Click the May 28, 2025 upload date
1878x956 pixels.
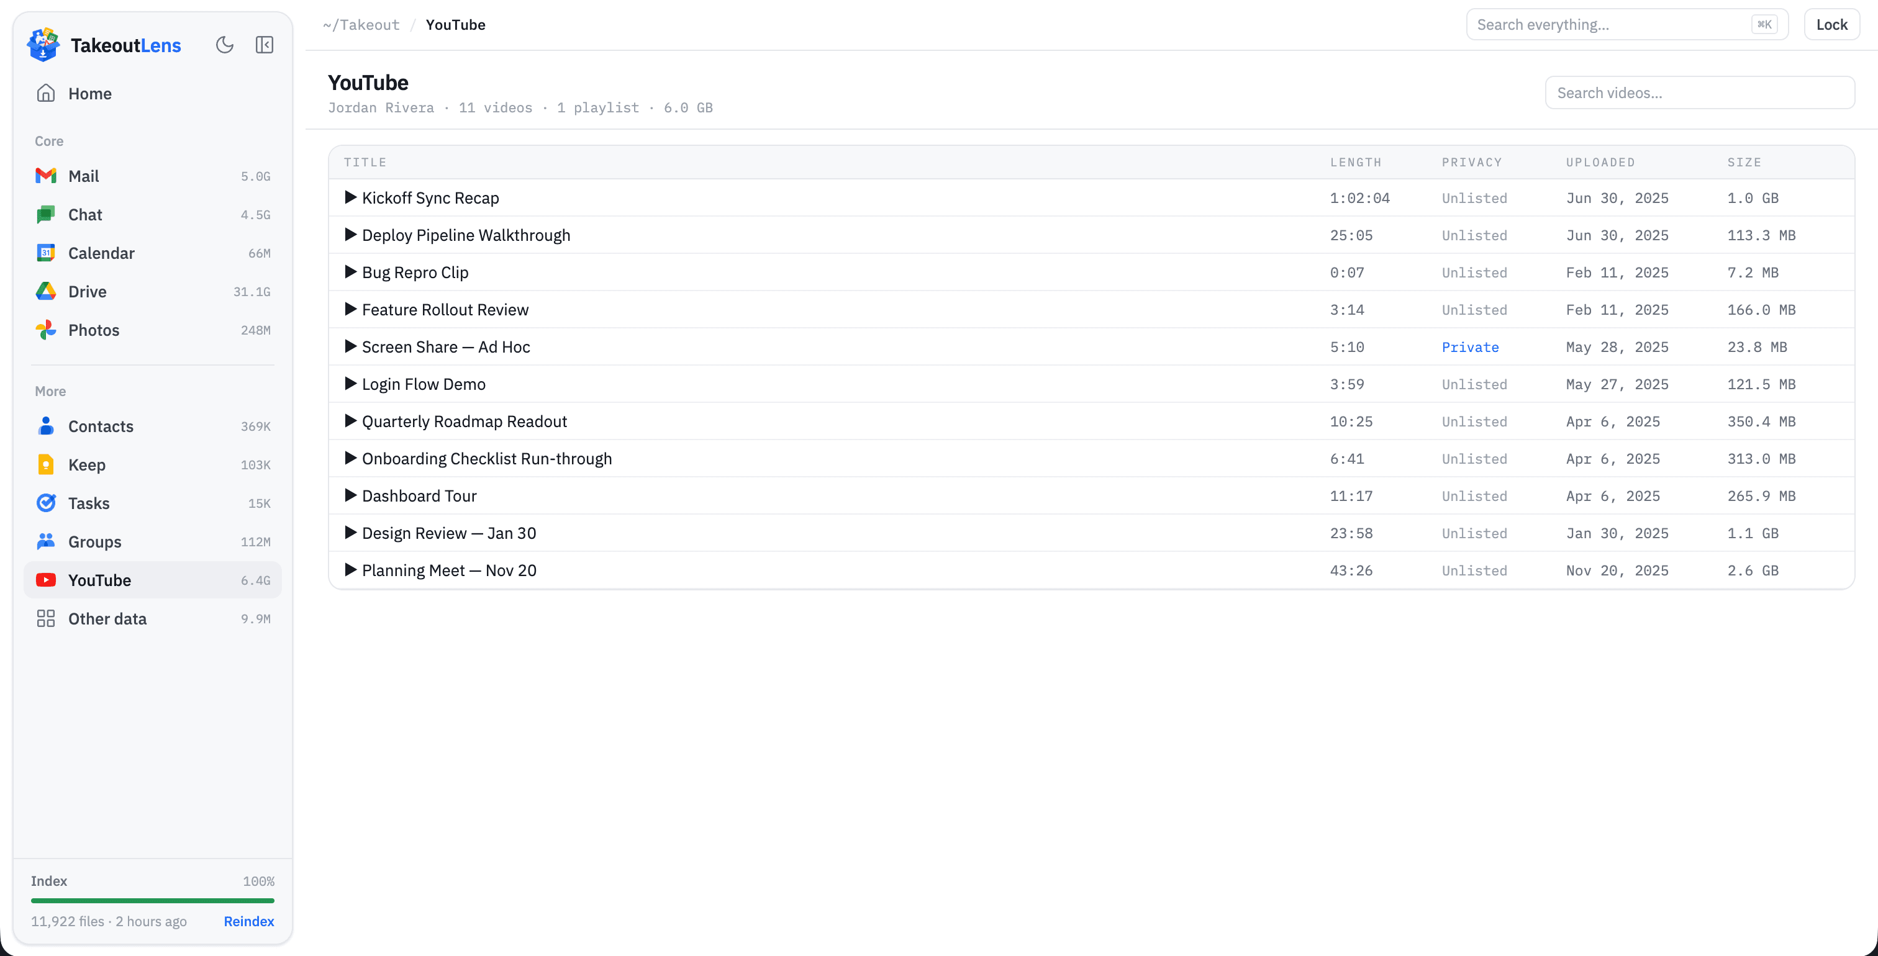[1618, 347]
